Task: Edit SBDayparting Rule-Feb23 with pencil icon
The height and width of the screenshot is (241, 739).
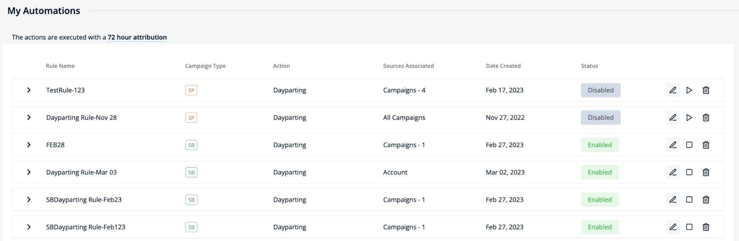Action: coord(673,200)
